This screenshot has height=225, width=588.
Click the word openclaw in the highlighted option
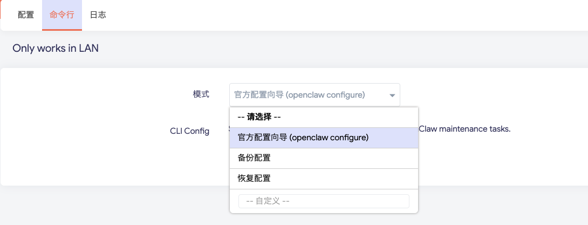coord(311,138)
